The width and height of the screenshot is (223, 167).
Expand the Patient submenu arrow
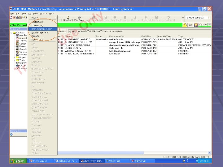click(56, 17)
